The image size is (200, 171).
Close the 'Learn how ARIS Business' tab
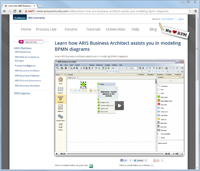[x=34, y=6]
